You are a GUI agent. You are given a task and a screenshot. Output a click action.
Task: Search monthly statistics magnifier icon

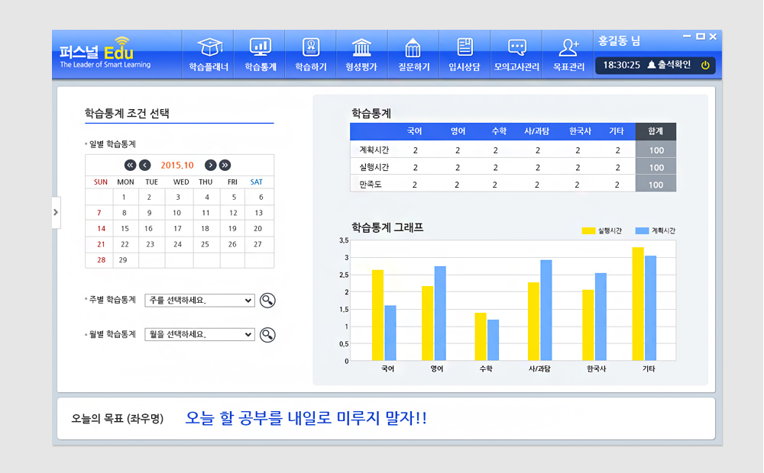[267, 335]
